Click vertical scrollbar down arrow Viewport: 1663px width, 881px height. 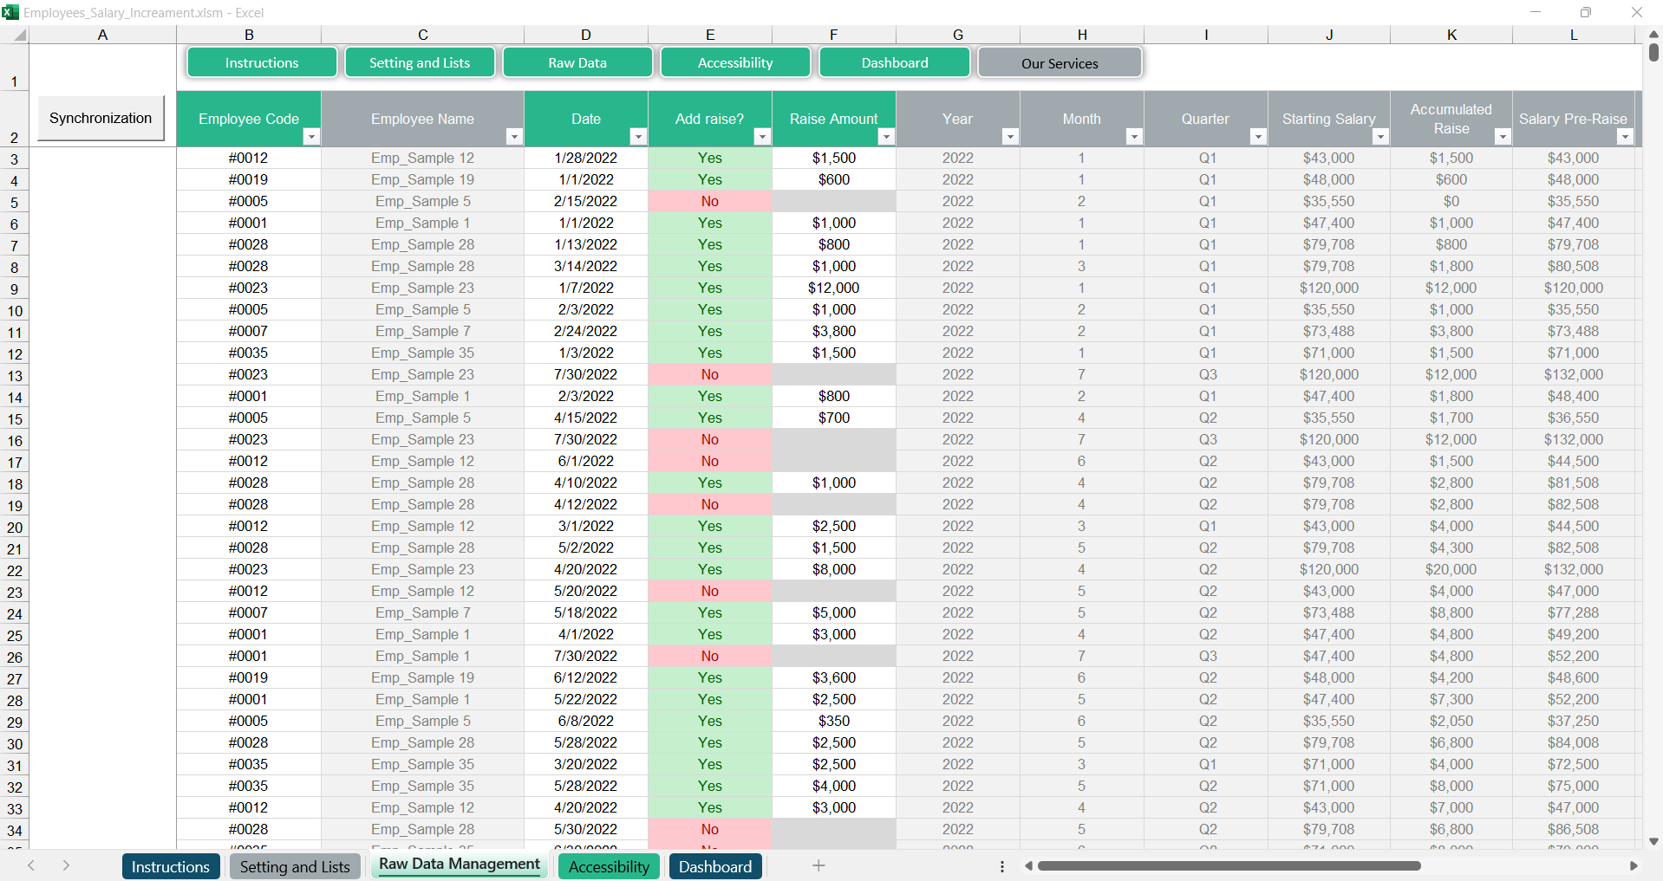coord(1653,841)
